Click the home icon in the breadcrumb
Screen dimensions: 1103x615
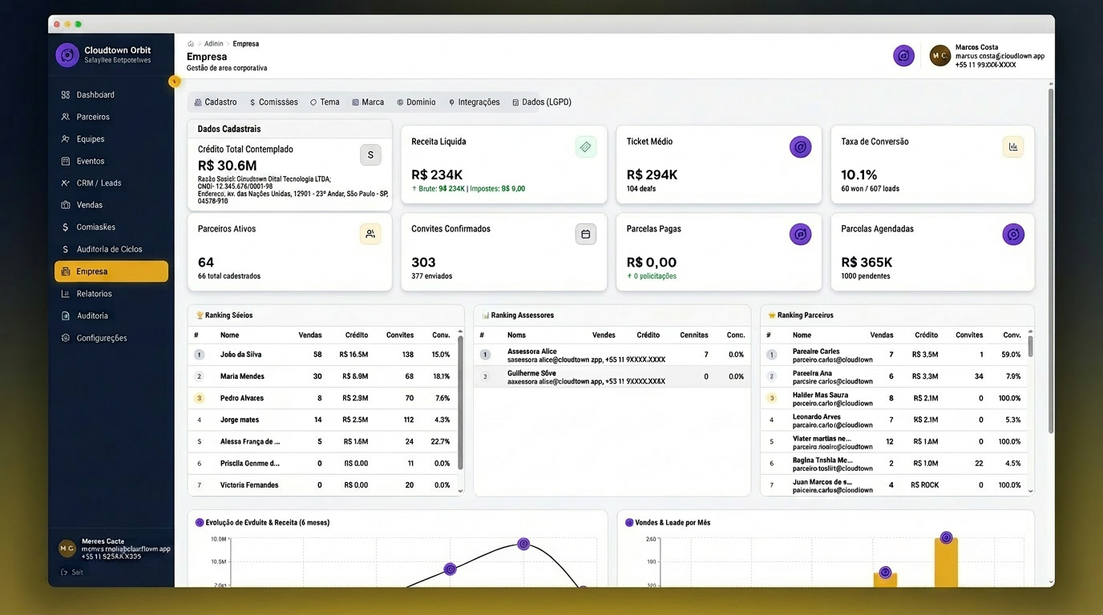tap(191, 44)
